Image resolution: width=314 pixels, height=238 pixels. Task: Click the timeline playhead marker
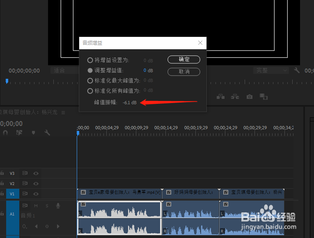point(78,133)
